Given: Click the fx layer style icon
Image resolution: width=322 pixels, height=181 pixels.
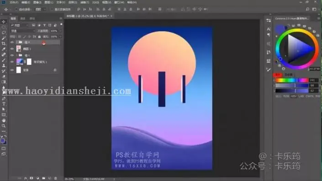Looking at the screenshot, I should (26, 178).
